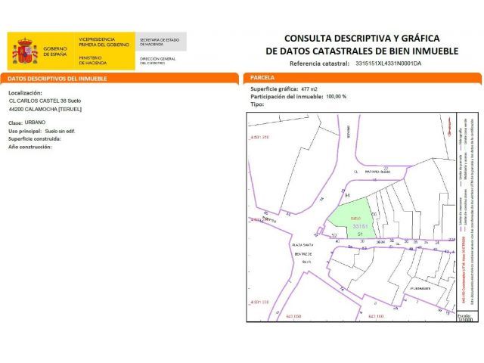The height and width of the screenshot is (363, 484).
Task: Click 'VICEPRESIDENCIA PRIMERA DEL GOBIERNO' text
Action: [104, 42]
